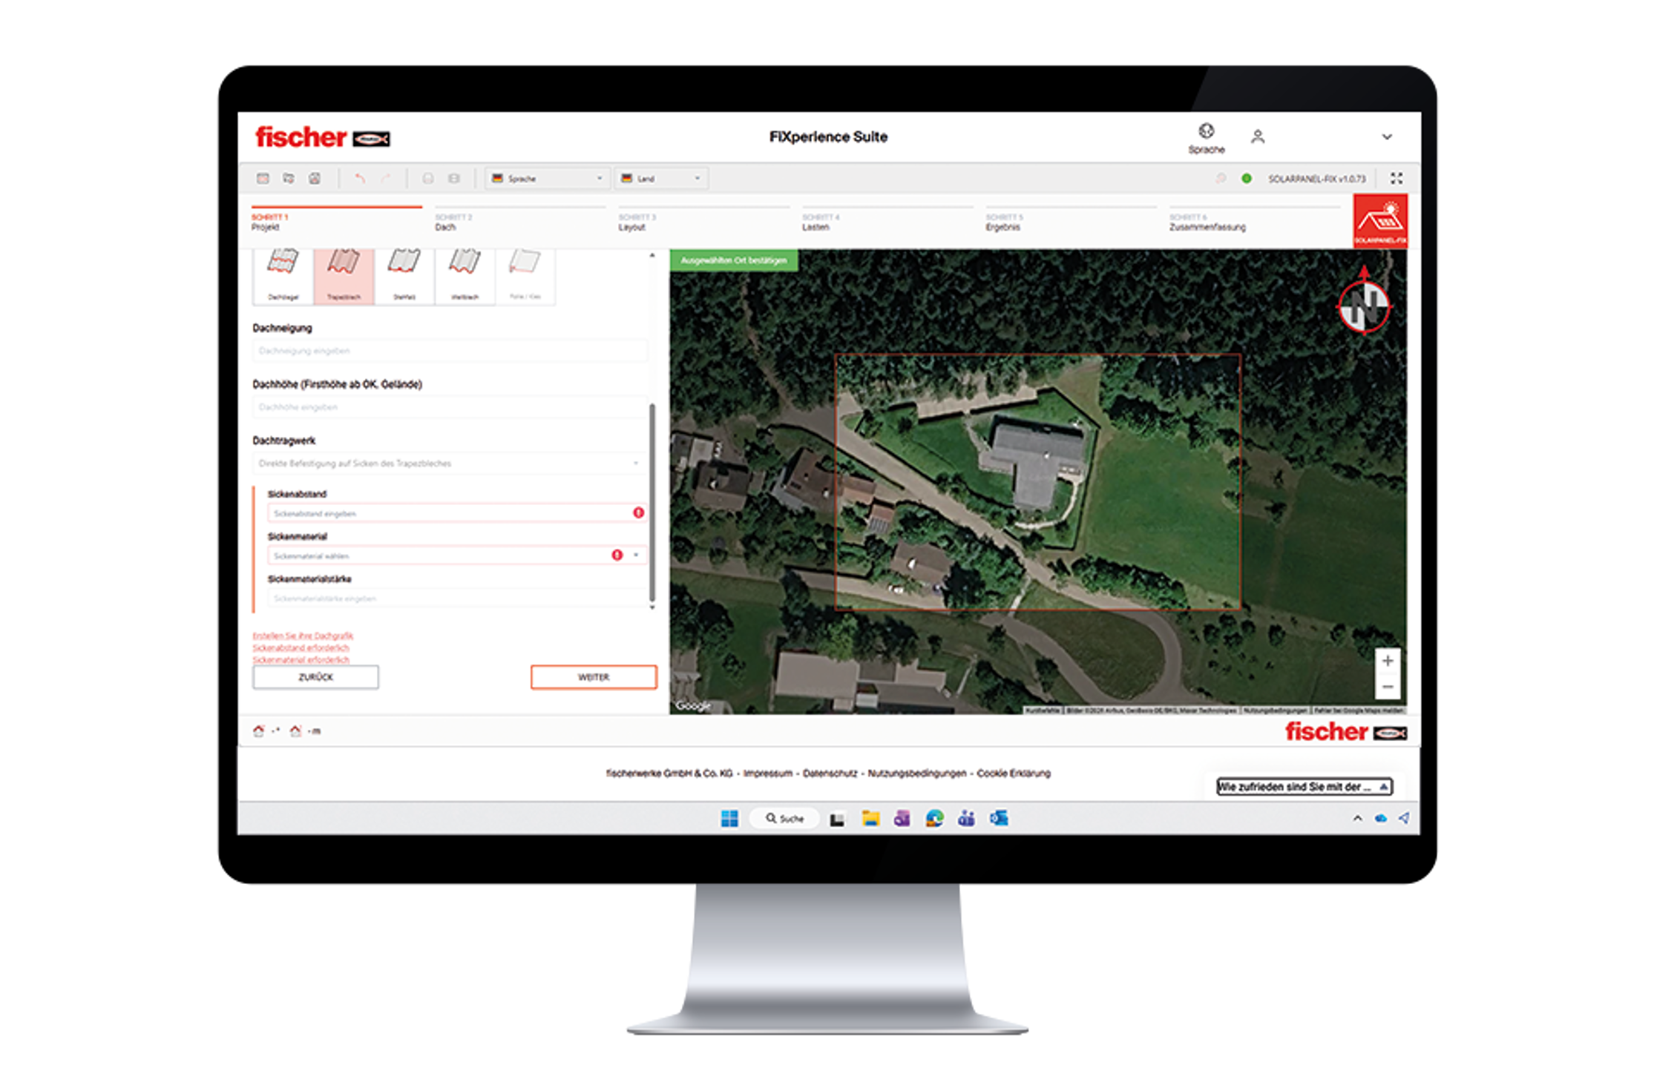This screenshot has height=1085, width=1654.
Task: Click Sickenabstand erforderlich error link
Action: [301, 647]
